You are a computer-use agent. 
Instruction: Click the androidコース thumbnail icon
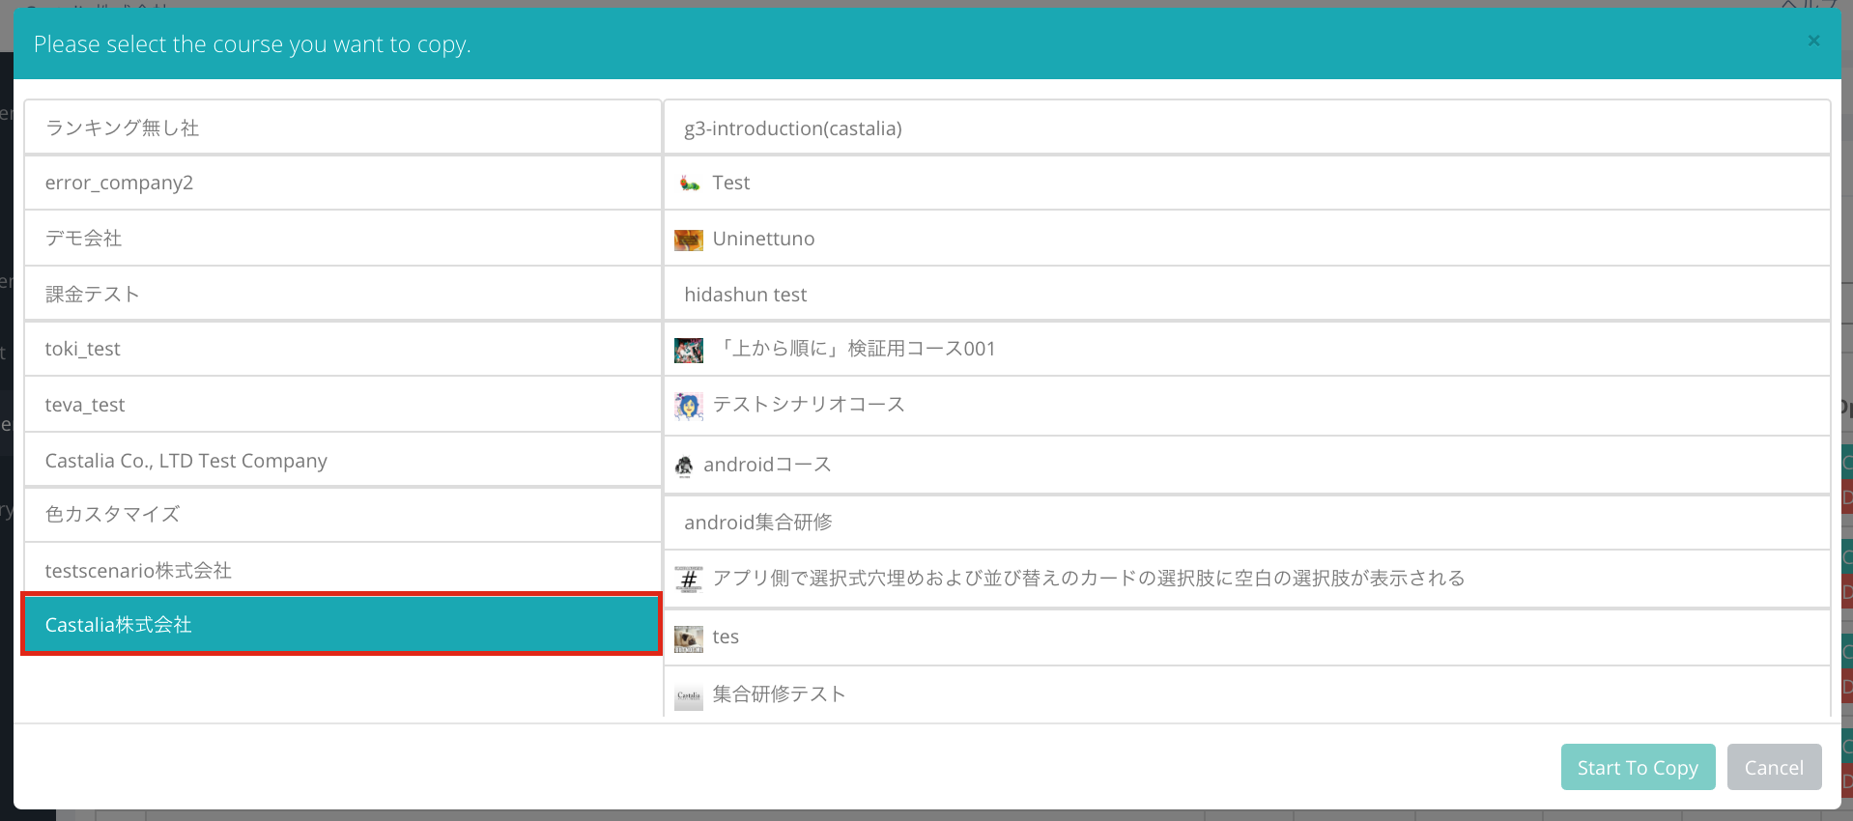pyautogui.click(x=684, y=466)
